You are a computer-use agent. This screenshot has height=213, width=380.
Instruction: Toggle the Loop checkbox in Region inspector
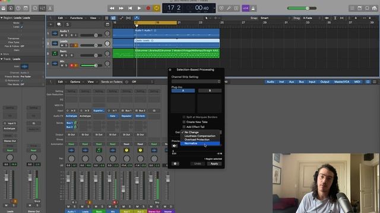click(x=21, y=27)
